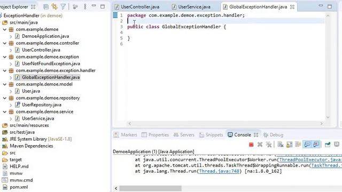Clear the console output
The image size is (342, 192).
pyautogui.click(x=281, y=145)
